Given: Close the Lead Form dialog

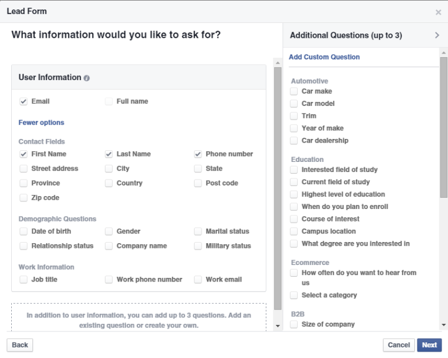Looking at the screenshot, I should tap(438, 12).
